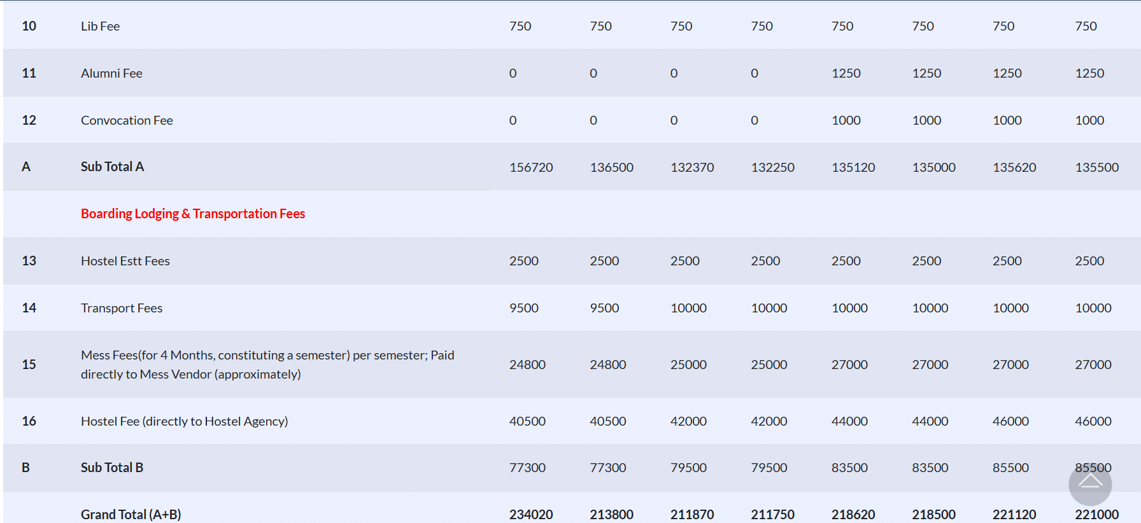The image size is (1141, 523).
Task: Select the Hostel Estt Fees label
Action: 125,261
